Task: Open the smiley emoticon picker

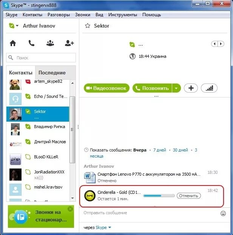Action: [223, 213]
